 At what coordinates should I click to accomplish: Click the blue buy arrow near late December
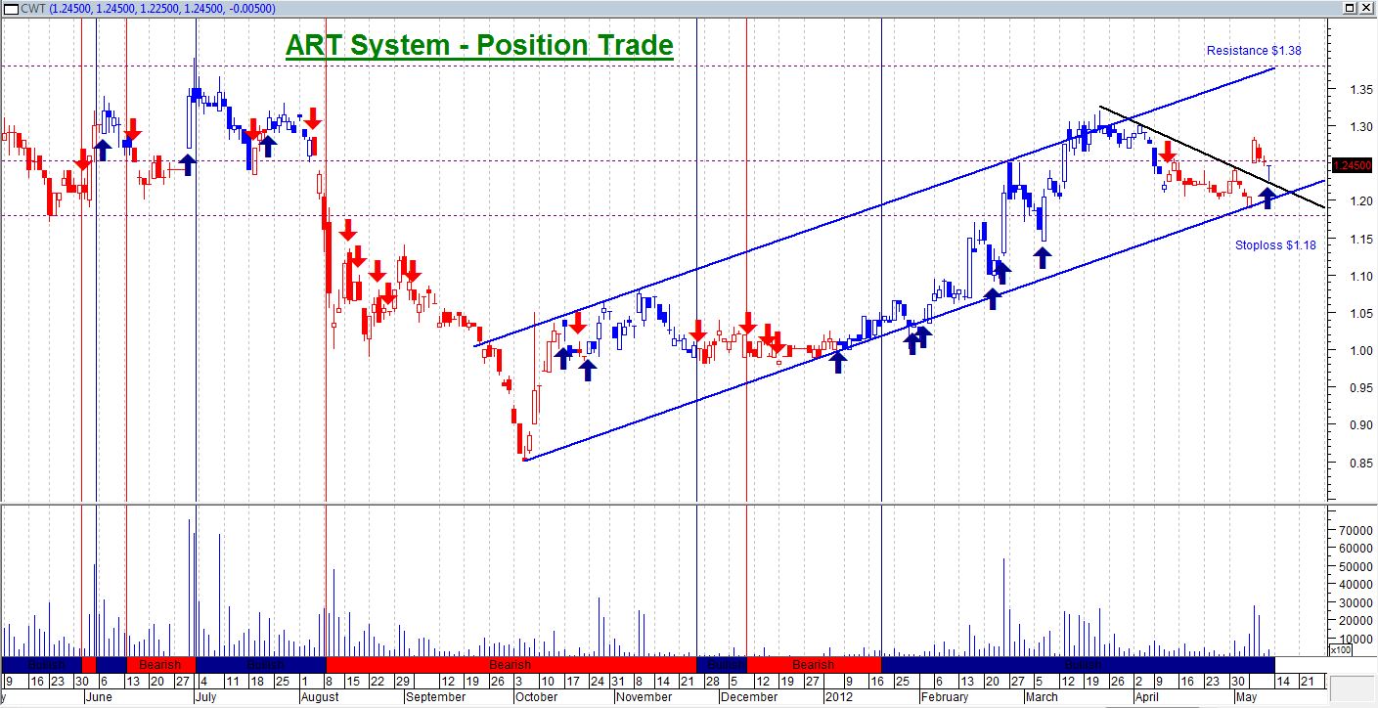839,362
